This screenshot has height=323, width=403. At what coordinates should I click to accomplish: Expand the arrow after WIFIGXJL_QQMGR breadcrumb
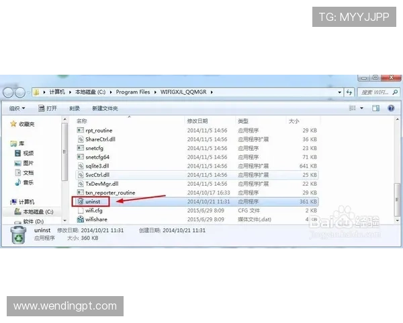pyautogui.click(x=212, y=92)
